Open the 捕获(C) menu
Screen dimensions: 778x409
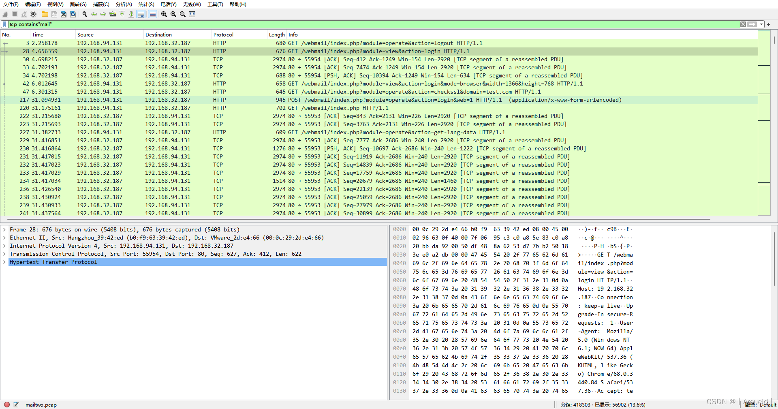(x=101, y=4)
